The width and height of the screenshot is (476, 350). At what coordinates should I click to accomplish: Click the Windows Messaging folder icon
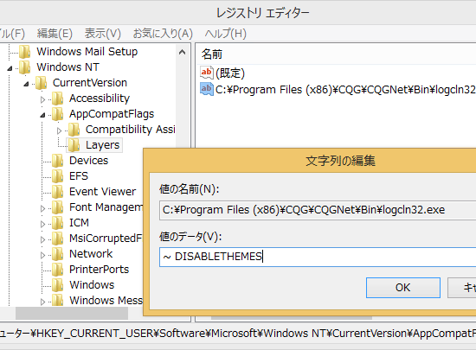57,301
